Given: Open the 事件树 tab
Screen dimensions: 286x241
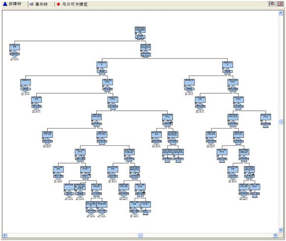Looking at the screenshot, I should pyautogui.click(x=38, y=4).
